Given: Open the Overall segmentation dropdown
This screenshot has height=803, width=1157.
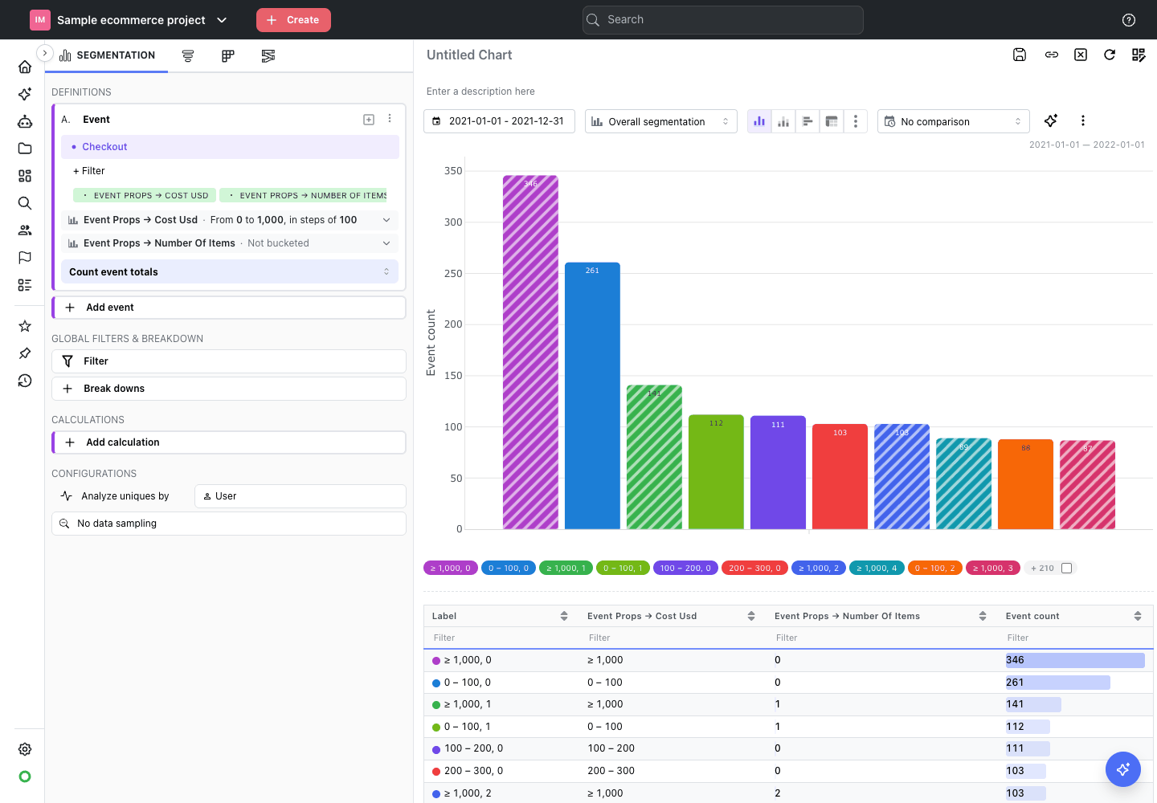Looking at the screenshot, I should (x=661, y=121).
